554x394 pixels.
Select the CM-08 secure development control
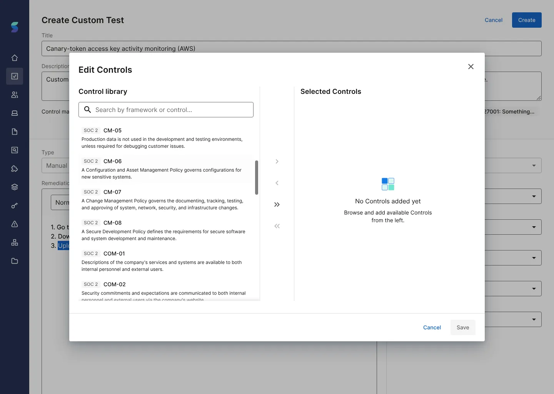[165, 230]
